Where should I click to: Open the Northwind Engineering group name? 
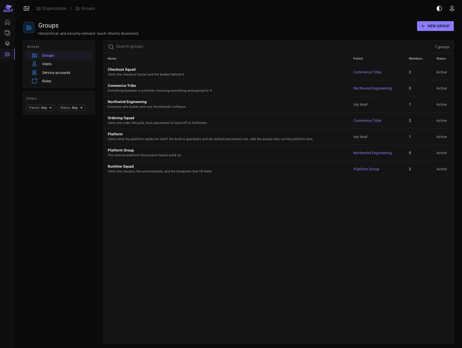click(x=127, y=102)
